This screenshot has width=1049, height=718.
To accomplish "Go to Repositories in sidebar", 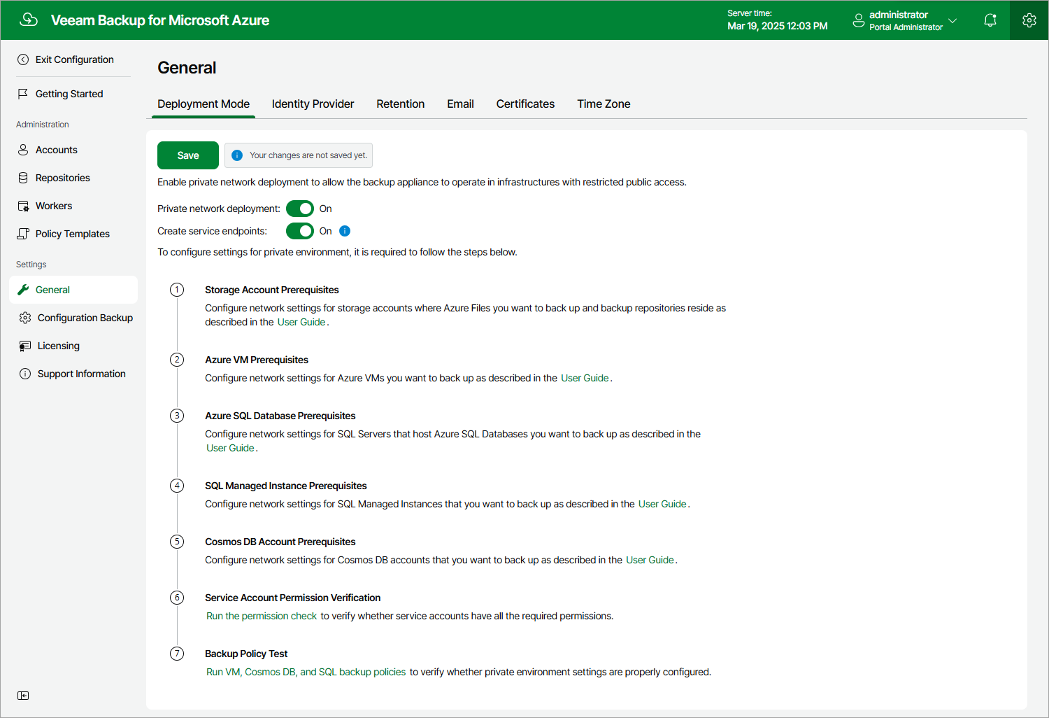I will pos(62,178).
